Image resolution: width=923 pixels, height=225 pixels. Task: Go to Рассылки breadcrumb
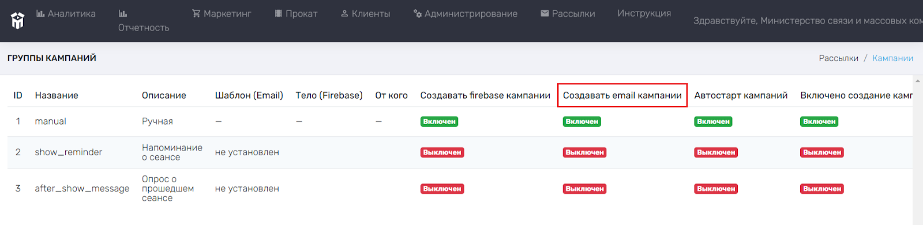click(x=839, y=58)
